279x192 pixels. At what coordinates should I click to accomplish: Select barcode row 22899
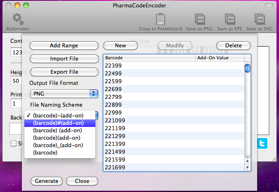click(174, 105)
